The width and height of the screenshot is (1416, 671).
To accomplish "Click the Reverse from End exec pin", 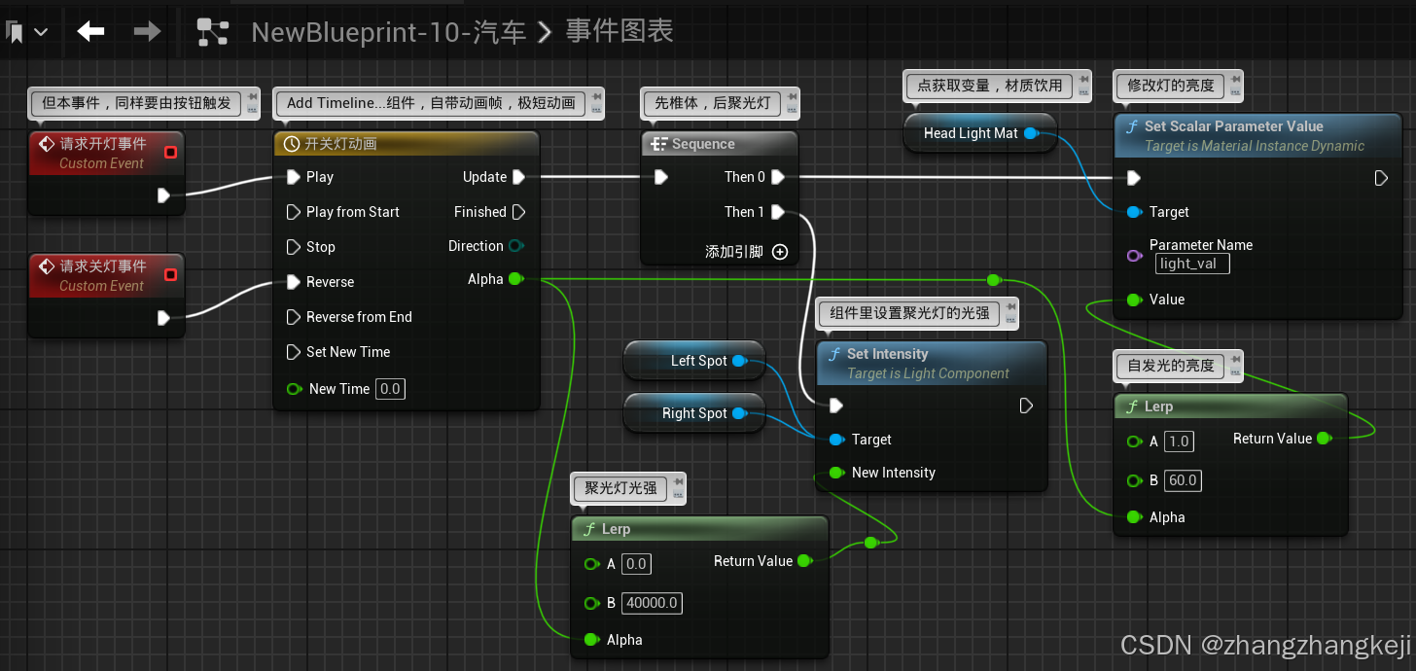I will pyautogui.click(x=294, y=317).
